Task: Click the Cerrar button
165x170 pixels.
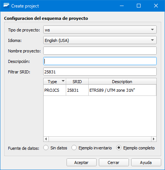Action: click(x=114, y=163)
